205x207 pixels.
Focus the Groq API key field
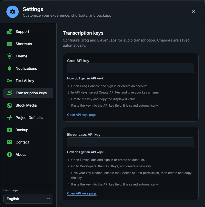131,68
